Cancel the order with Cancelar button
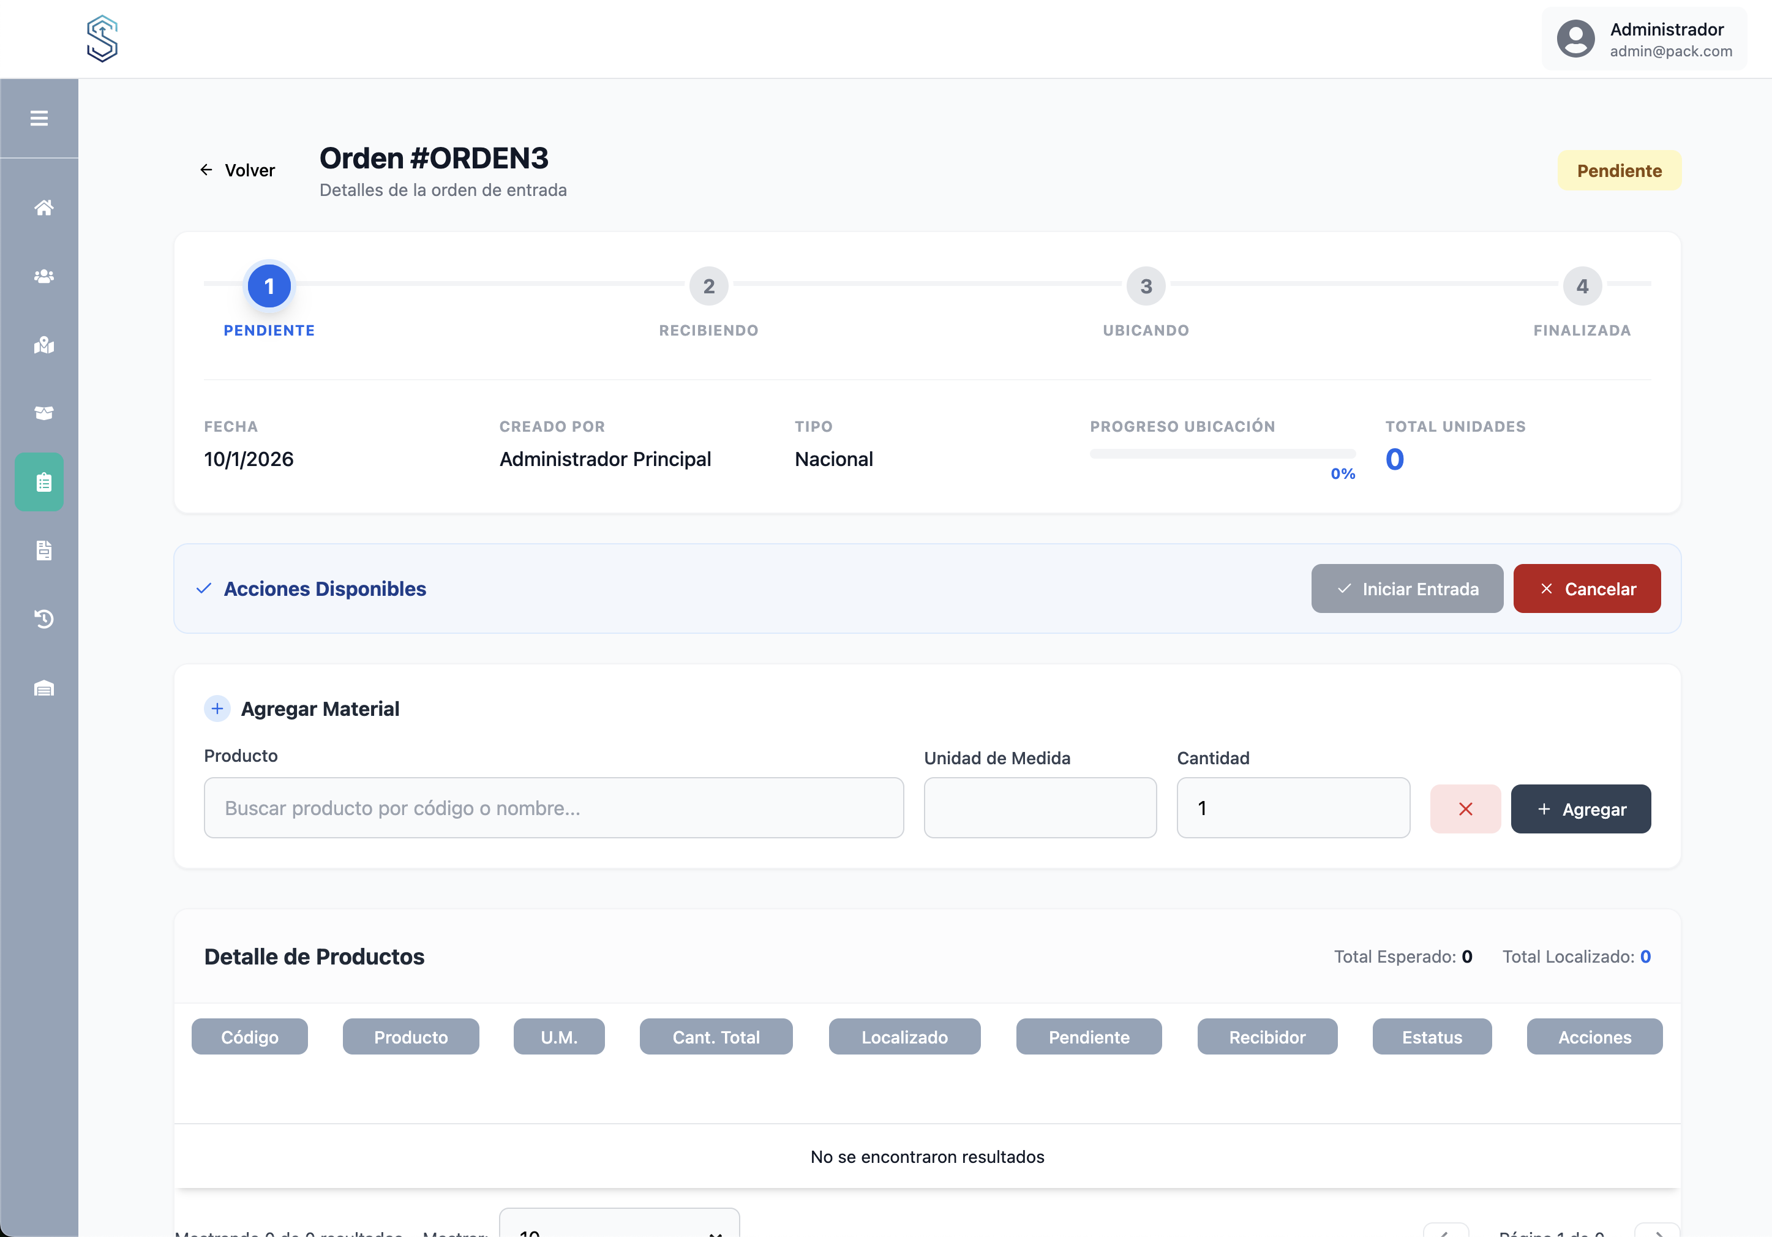 click(x=1586, y=588)
